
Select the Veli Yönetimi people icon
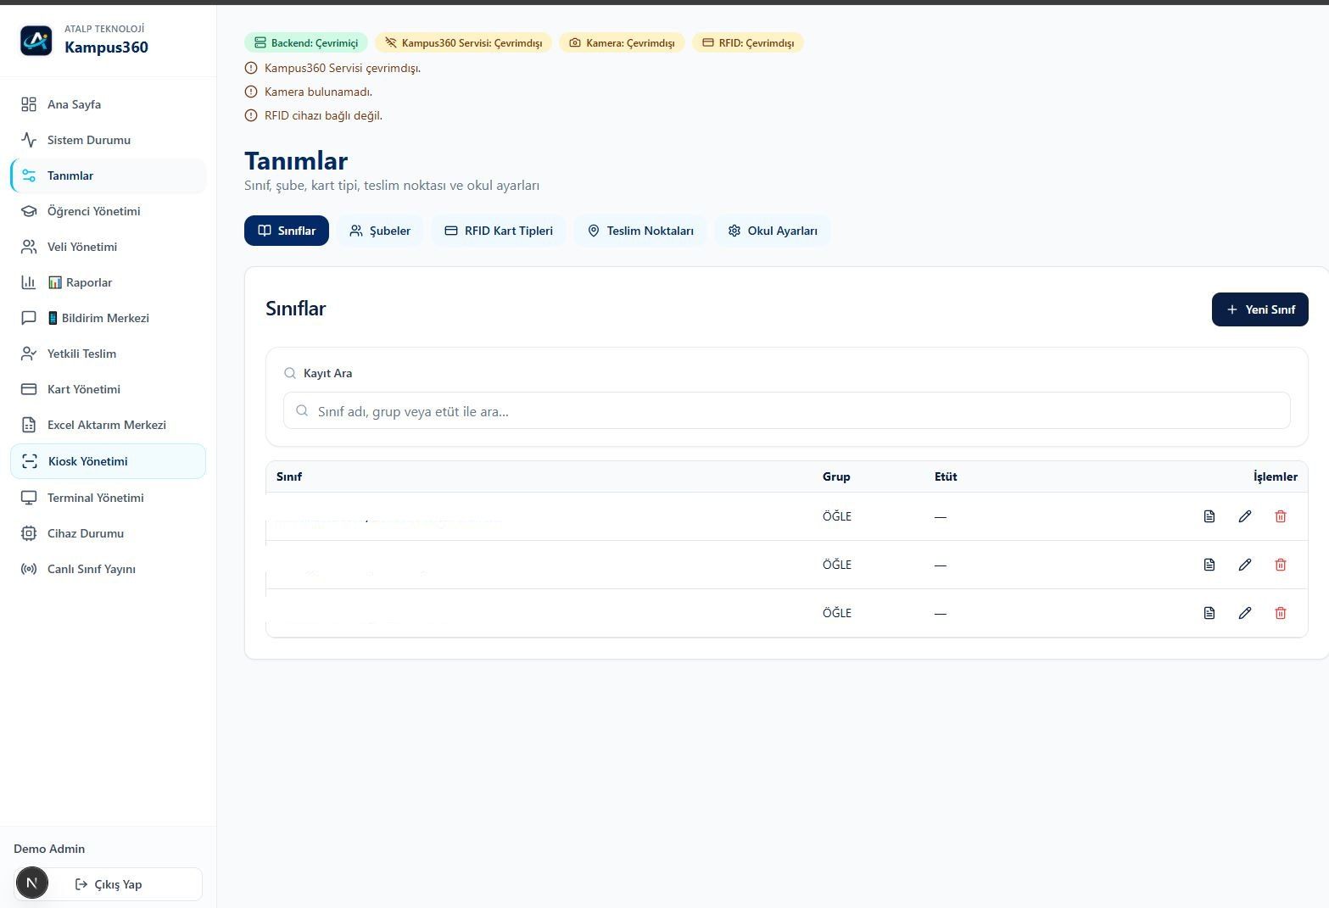coord(29,247)
